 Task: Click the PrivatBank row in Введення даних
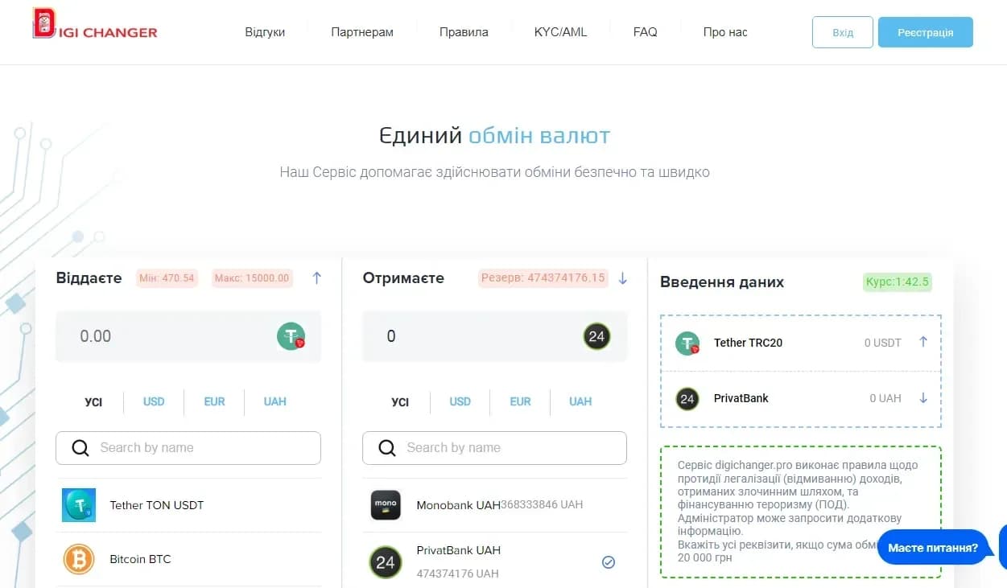(x=800, y=398)
